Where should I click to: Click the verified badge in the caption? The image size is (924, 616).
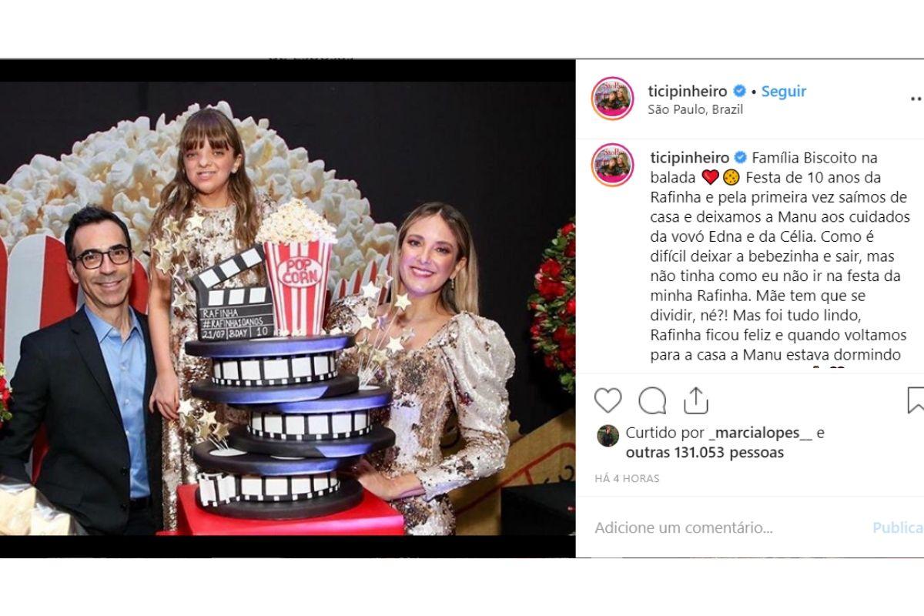(x=741, y=157)
